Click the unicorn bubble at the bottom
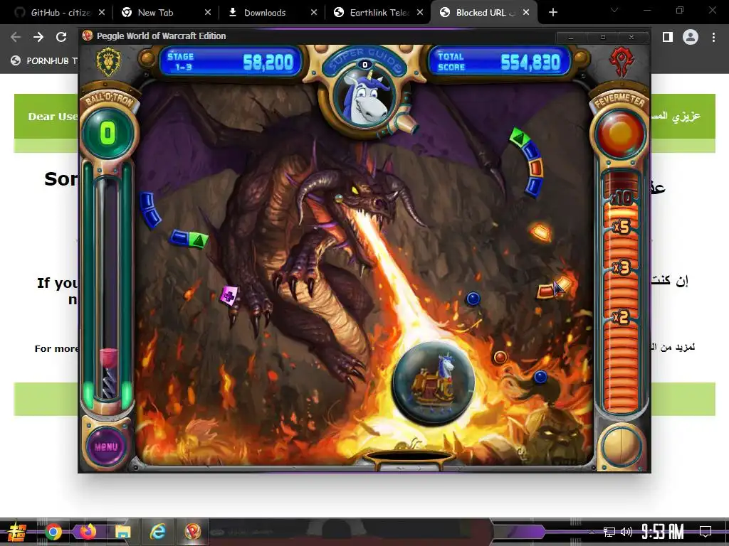729x546 pixels. coord(434,383)
